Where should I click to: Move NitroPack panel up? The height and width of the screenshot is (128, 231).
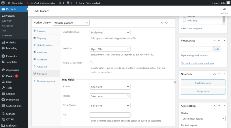pos(214,74)
